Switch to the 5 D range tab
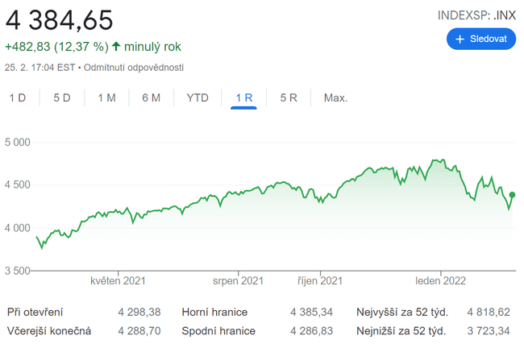This screenshot has height=352, width=524. coord(62,98)
